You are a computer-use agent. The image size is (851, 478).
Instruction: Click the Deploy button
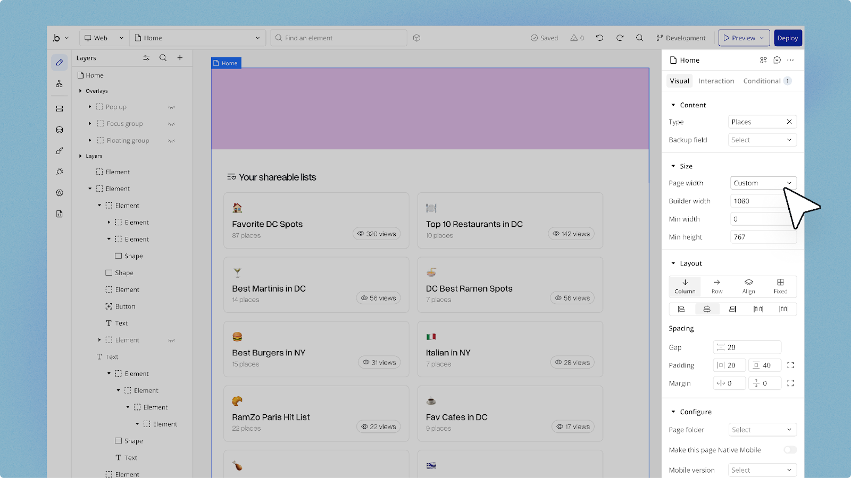point(787,38)
